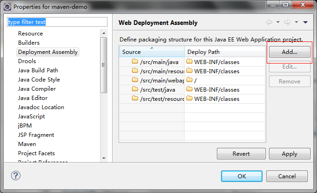Sort by the Deploy Path column header
This screenshot has height=193, width=317.
click(225, 52)
